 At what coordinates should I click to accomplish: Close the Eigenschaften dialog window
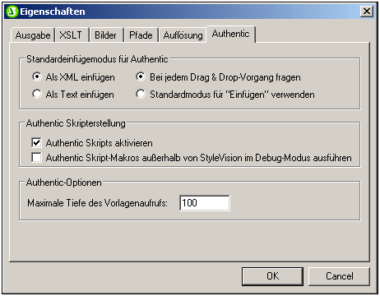point(367,12)
